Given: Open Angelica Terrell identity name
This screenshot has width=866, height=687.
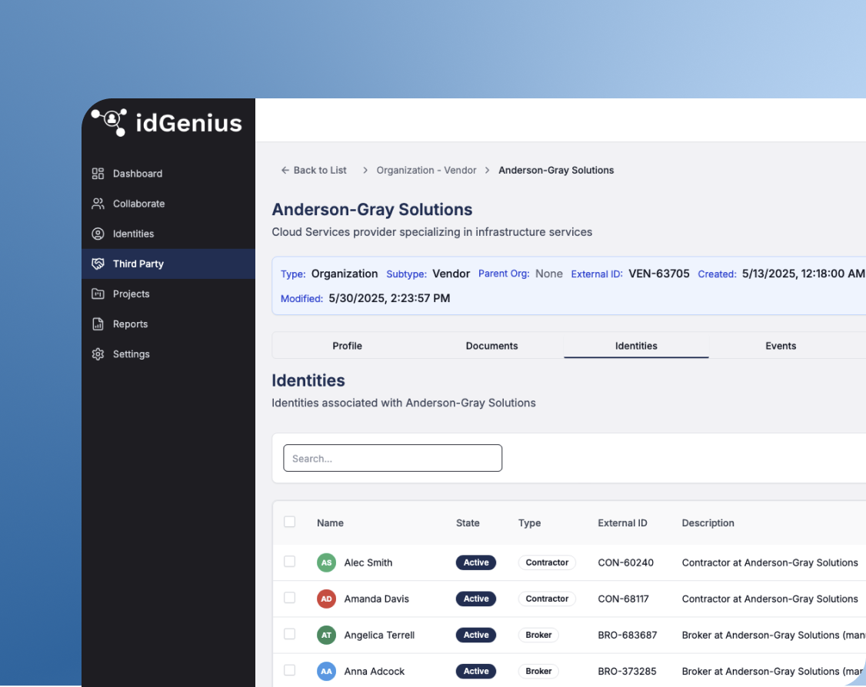Looking at the screenshot, I should [x=379, y=636].
